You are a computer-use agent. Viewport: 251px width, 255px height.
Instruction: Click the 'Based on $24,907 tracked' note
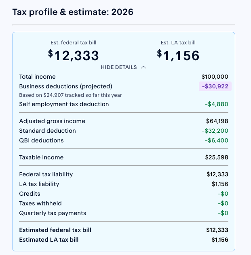click(x=70, y=95)
